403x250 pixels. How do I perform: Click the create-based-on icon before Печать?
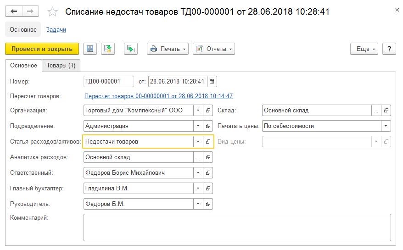tap(130, 49)
